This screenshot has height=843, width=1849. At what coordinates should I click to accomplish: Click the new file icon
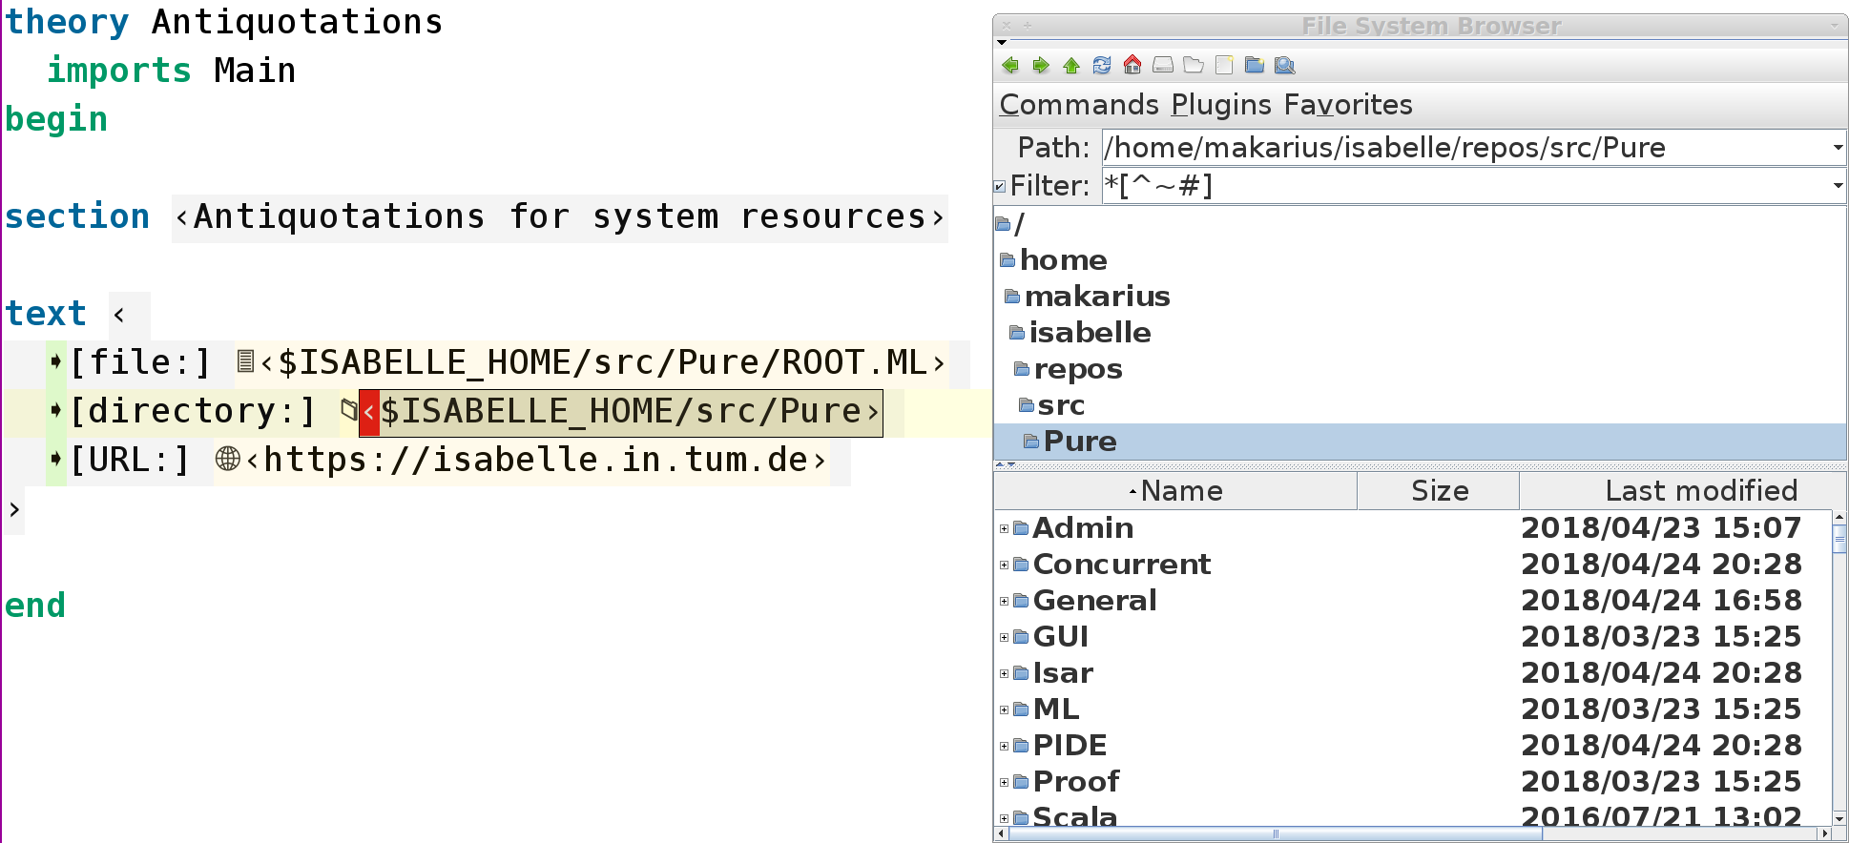point(1224,65)
